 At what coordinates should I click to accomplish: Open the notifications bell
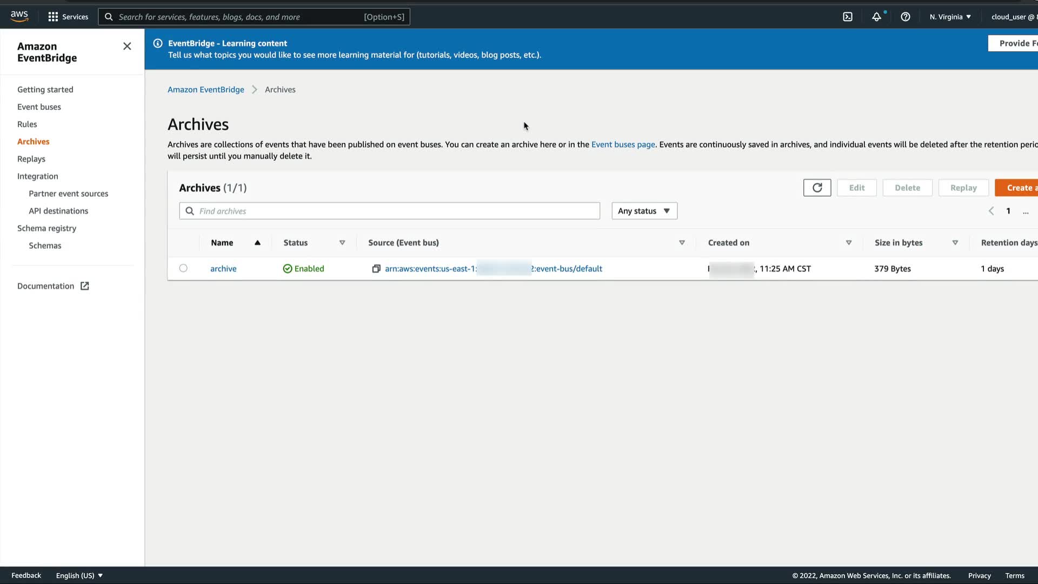click(x=876, y=17)
